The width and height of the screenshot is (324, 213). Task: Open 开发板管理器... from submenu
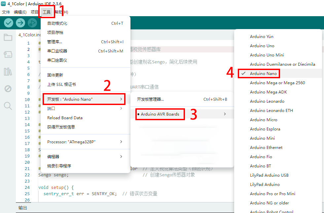tap(182, 99)
